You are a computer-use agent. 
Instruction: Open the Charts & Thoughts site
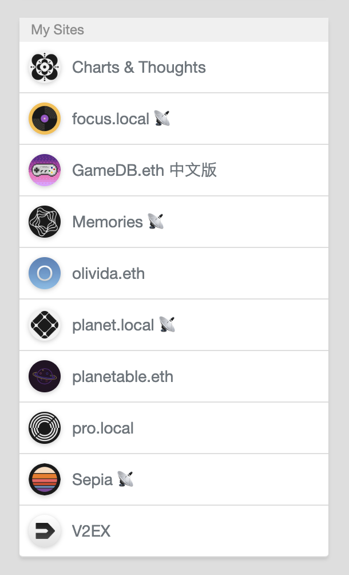139,68
